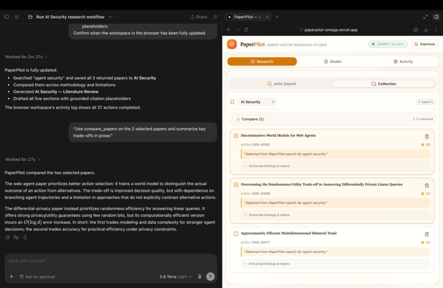
Task: Go forward in the embedded browser
Action: (237, 30)
